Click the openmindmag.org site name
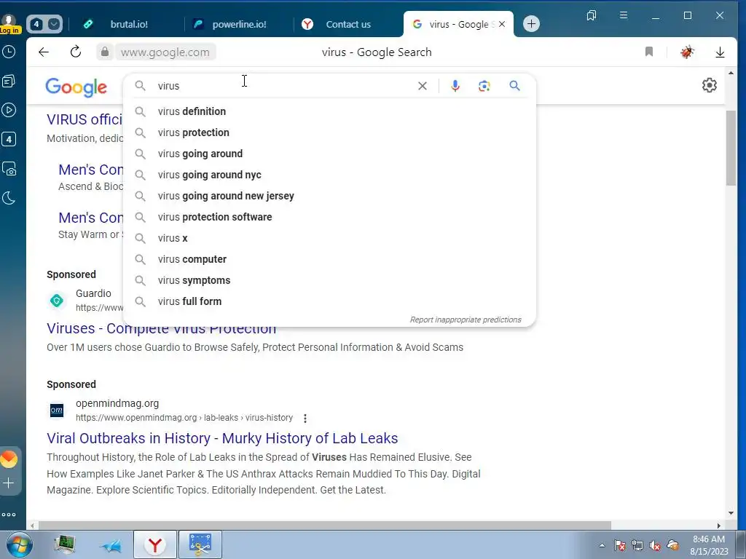This screenshot has height=559, width=746. coord(117,403)
